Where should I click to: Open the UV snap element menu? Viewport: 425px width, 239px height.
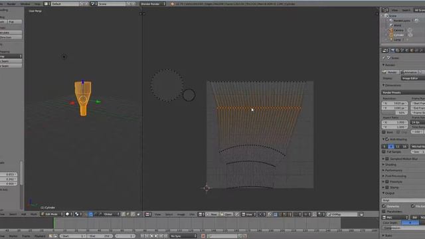pos(321,214)
